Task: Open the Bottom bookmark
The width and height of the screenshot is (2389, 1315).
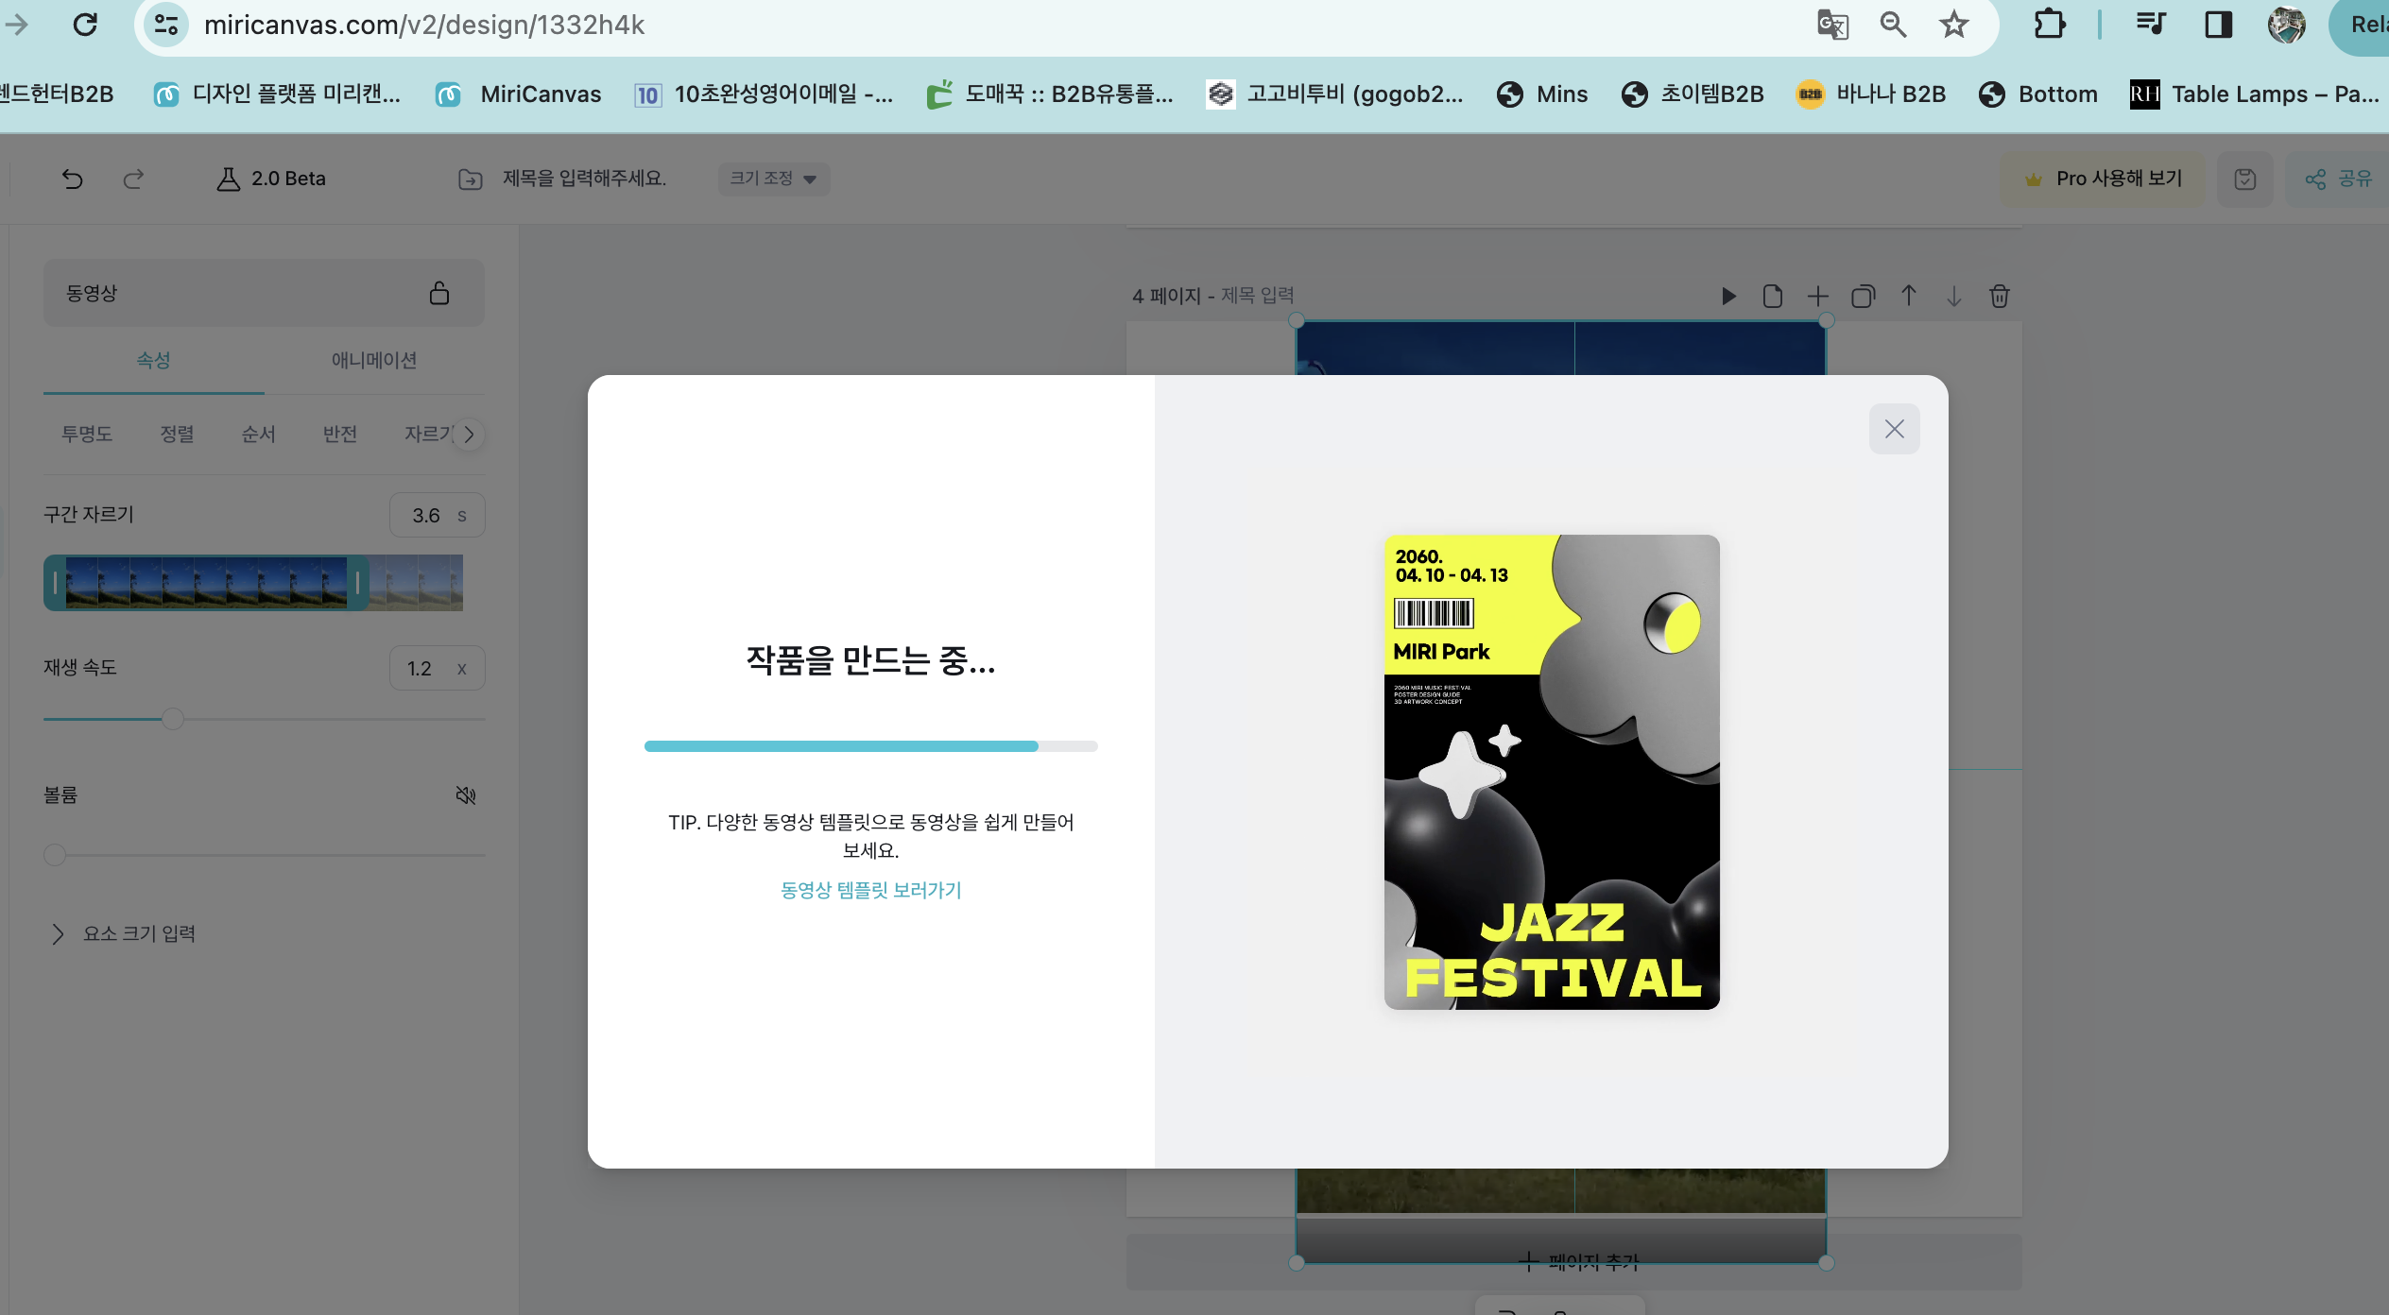Action: click(x=2038, y=94)
